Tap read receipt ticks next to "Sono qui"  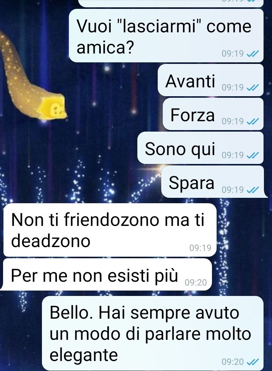click(x=253, y=155)
